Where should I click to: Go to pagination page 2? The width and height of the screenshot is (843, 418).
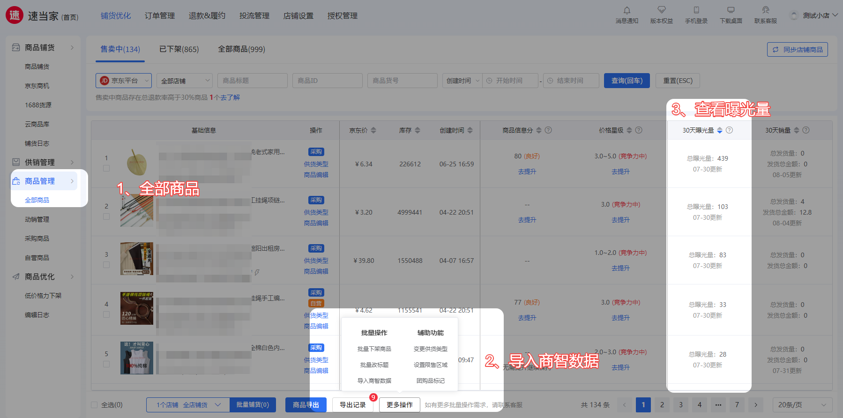click(662, 405)
